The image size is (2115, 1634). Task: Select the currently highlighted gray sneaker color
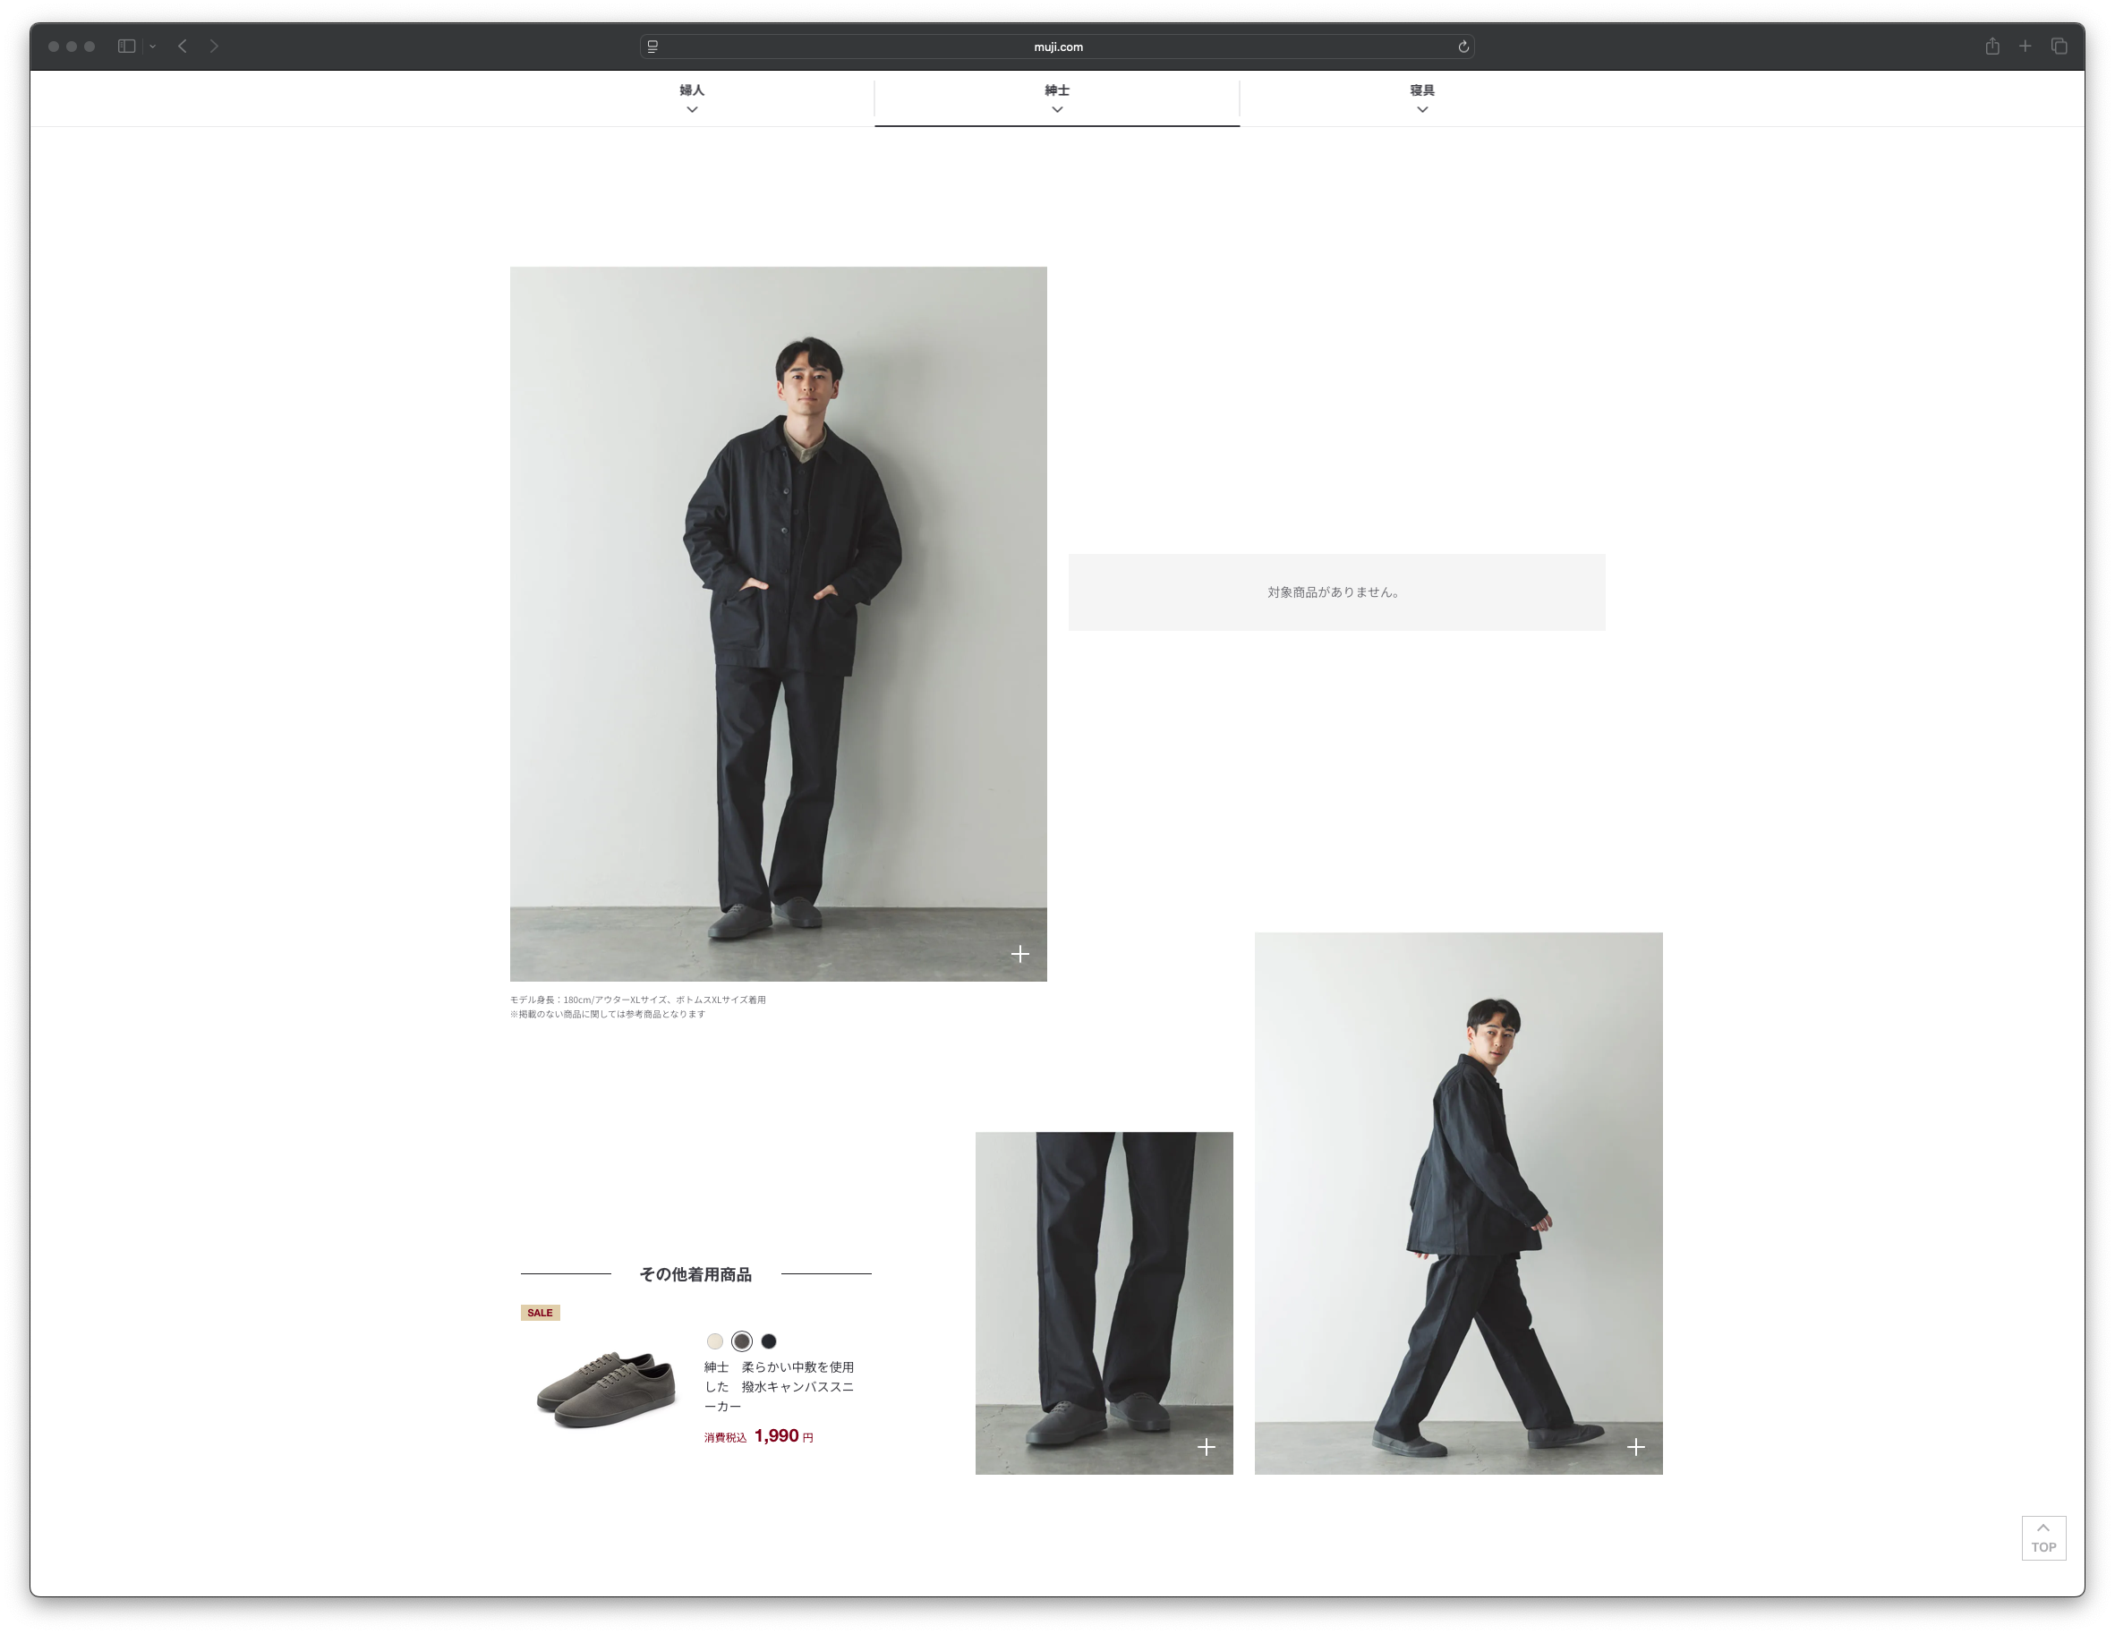[742, 1340]
